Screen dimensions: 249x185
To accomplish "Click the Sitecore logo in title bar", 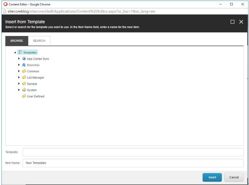I will pos(6,4).
